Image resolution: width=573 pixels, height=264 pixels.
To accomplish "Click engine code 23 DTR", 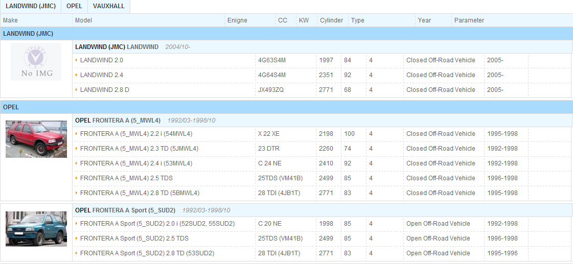I will coord(268,149).
